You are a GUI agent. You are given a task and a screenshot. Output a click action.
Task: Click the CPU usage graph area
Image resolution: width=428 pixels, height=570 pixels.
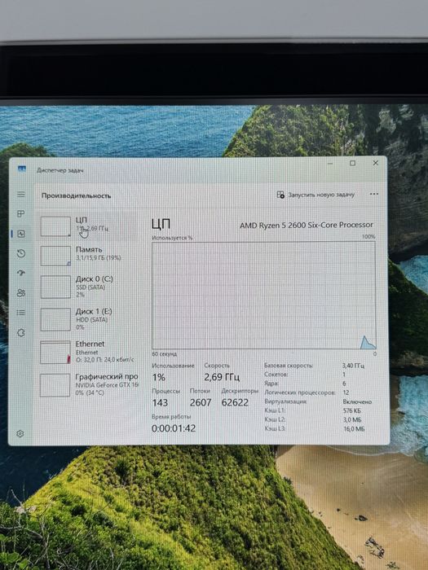pyautogui.click(x=263, y=295)
